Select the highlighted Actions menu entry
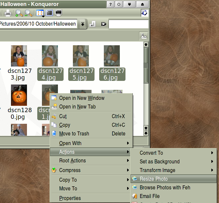This screenshot has height=203, width=219. [90, 152]
